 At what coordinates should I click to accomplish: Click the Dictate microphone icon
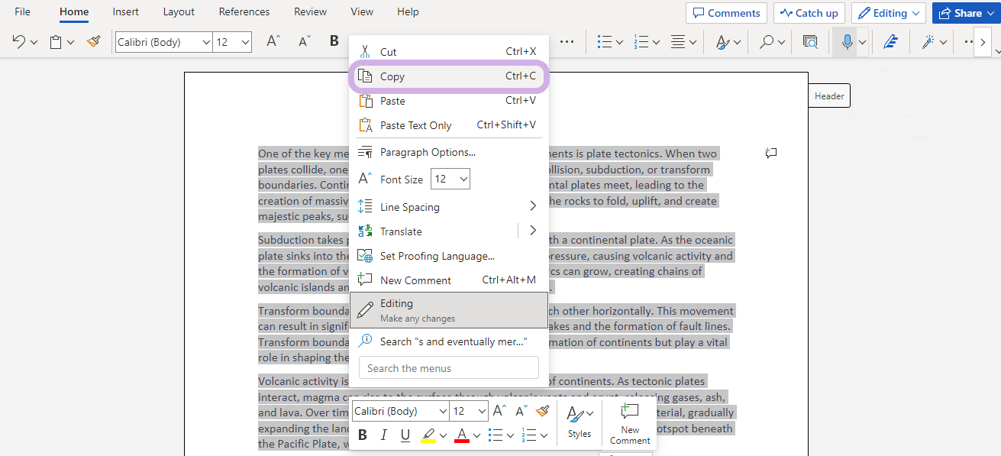[847, 42]
